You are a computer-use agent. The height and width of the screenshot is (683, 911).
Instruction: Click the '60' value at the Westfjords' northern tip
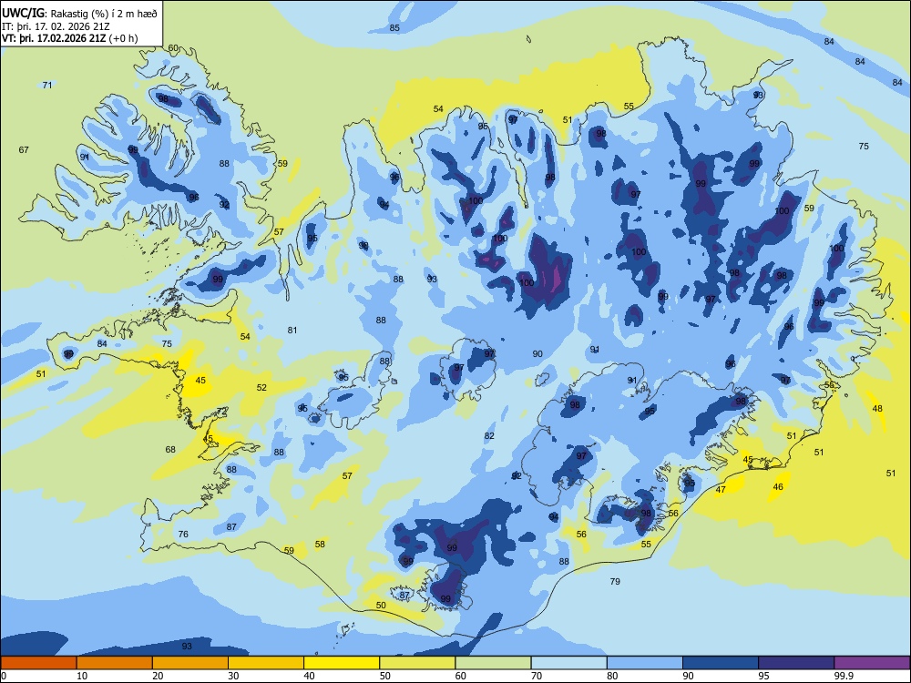click(x=173, y=47)
